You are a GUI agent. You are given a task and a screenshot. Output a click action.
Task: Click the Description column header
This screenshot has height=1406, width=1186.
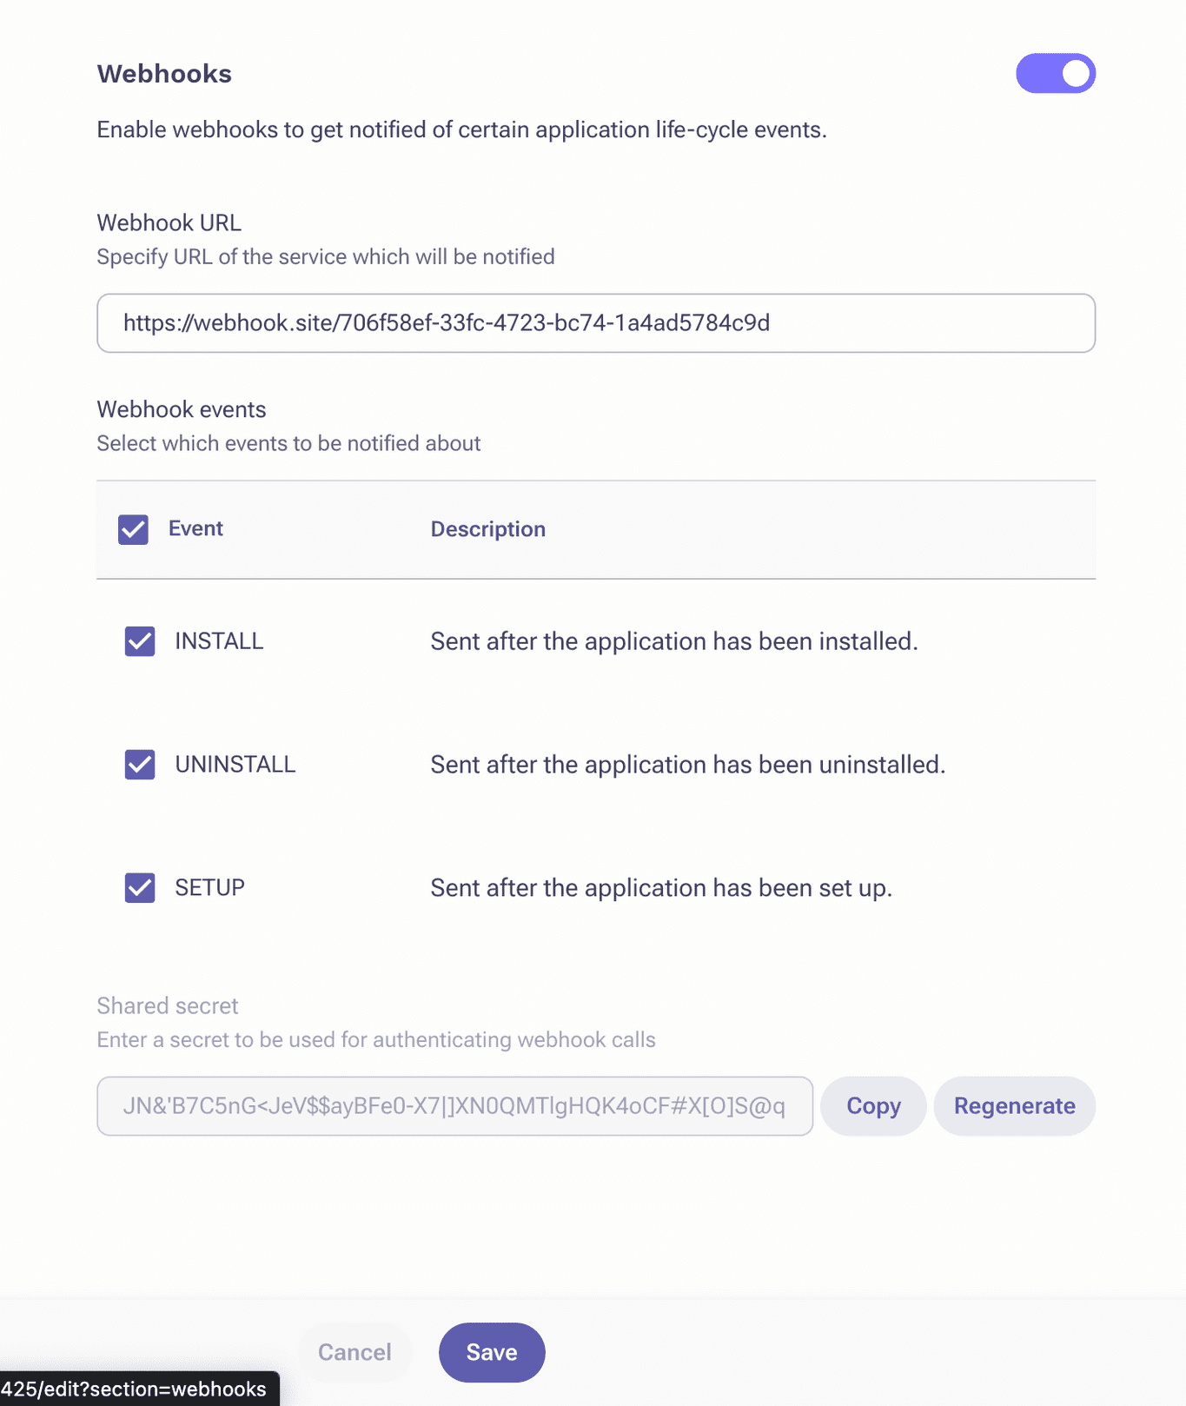tap(488, 529)
